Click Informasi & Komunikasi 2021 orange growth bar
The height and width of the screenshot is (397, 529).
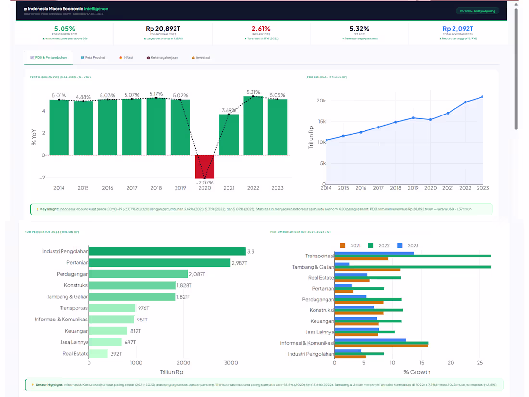tap(381, 346)
